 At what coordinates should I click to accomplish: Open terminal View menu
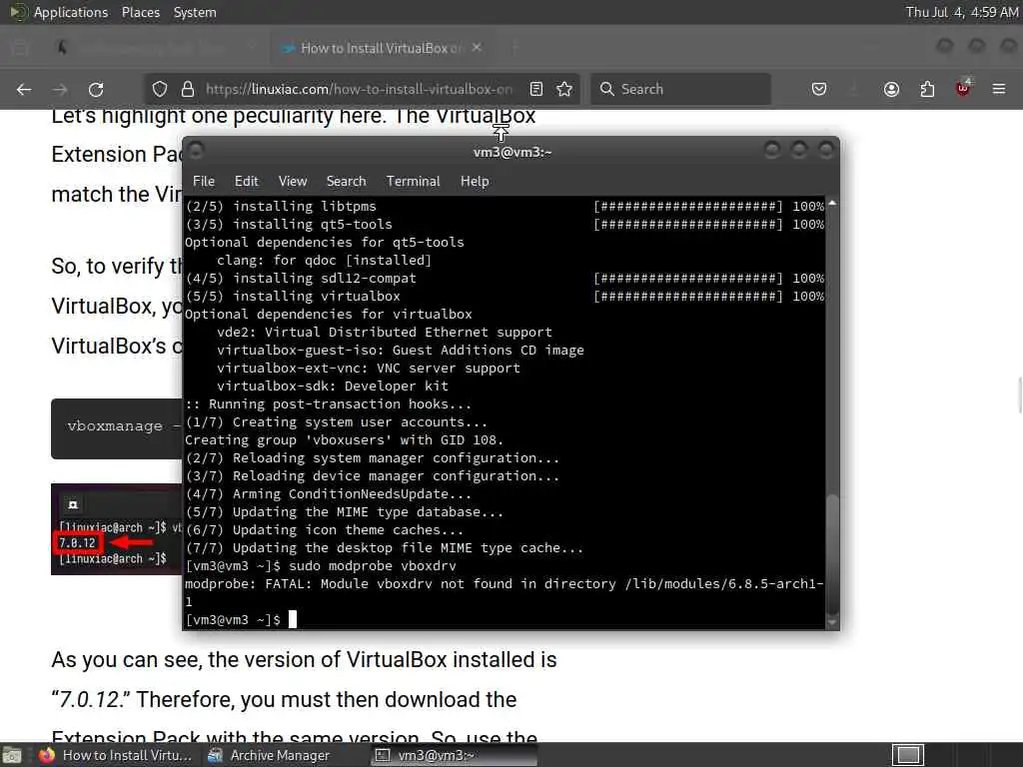(x=293, y=182)
